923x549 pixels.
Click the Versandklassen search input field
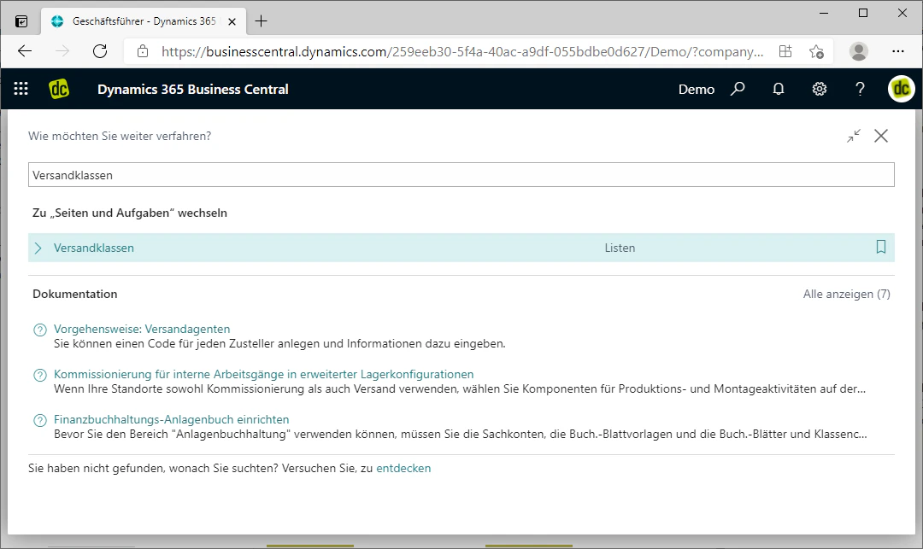(461, 174)
